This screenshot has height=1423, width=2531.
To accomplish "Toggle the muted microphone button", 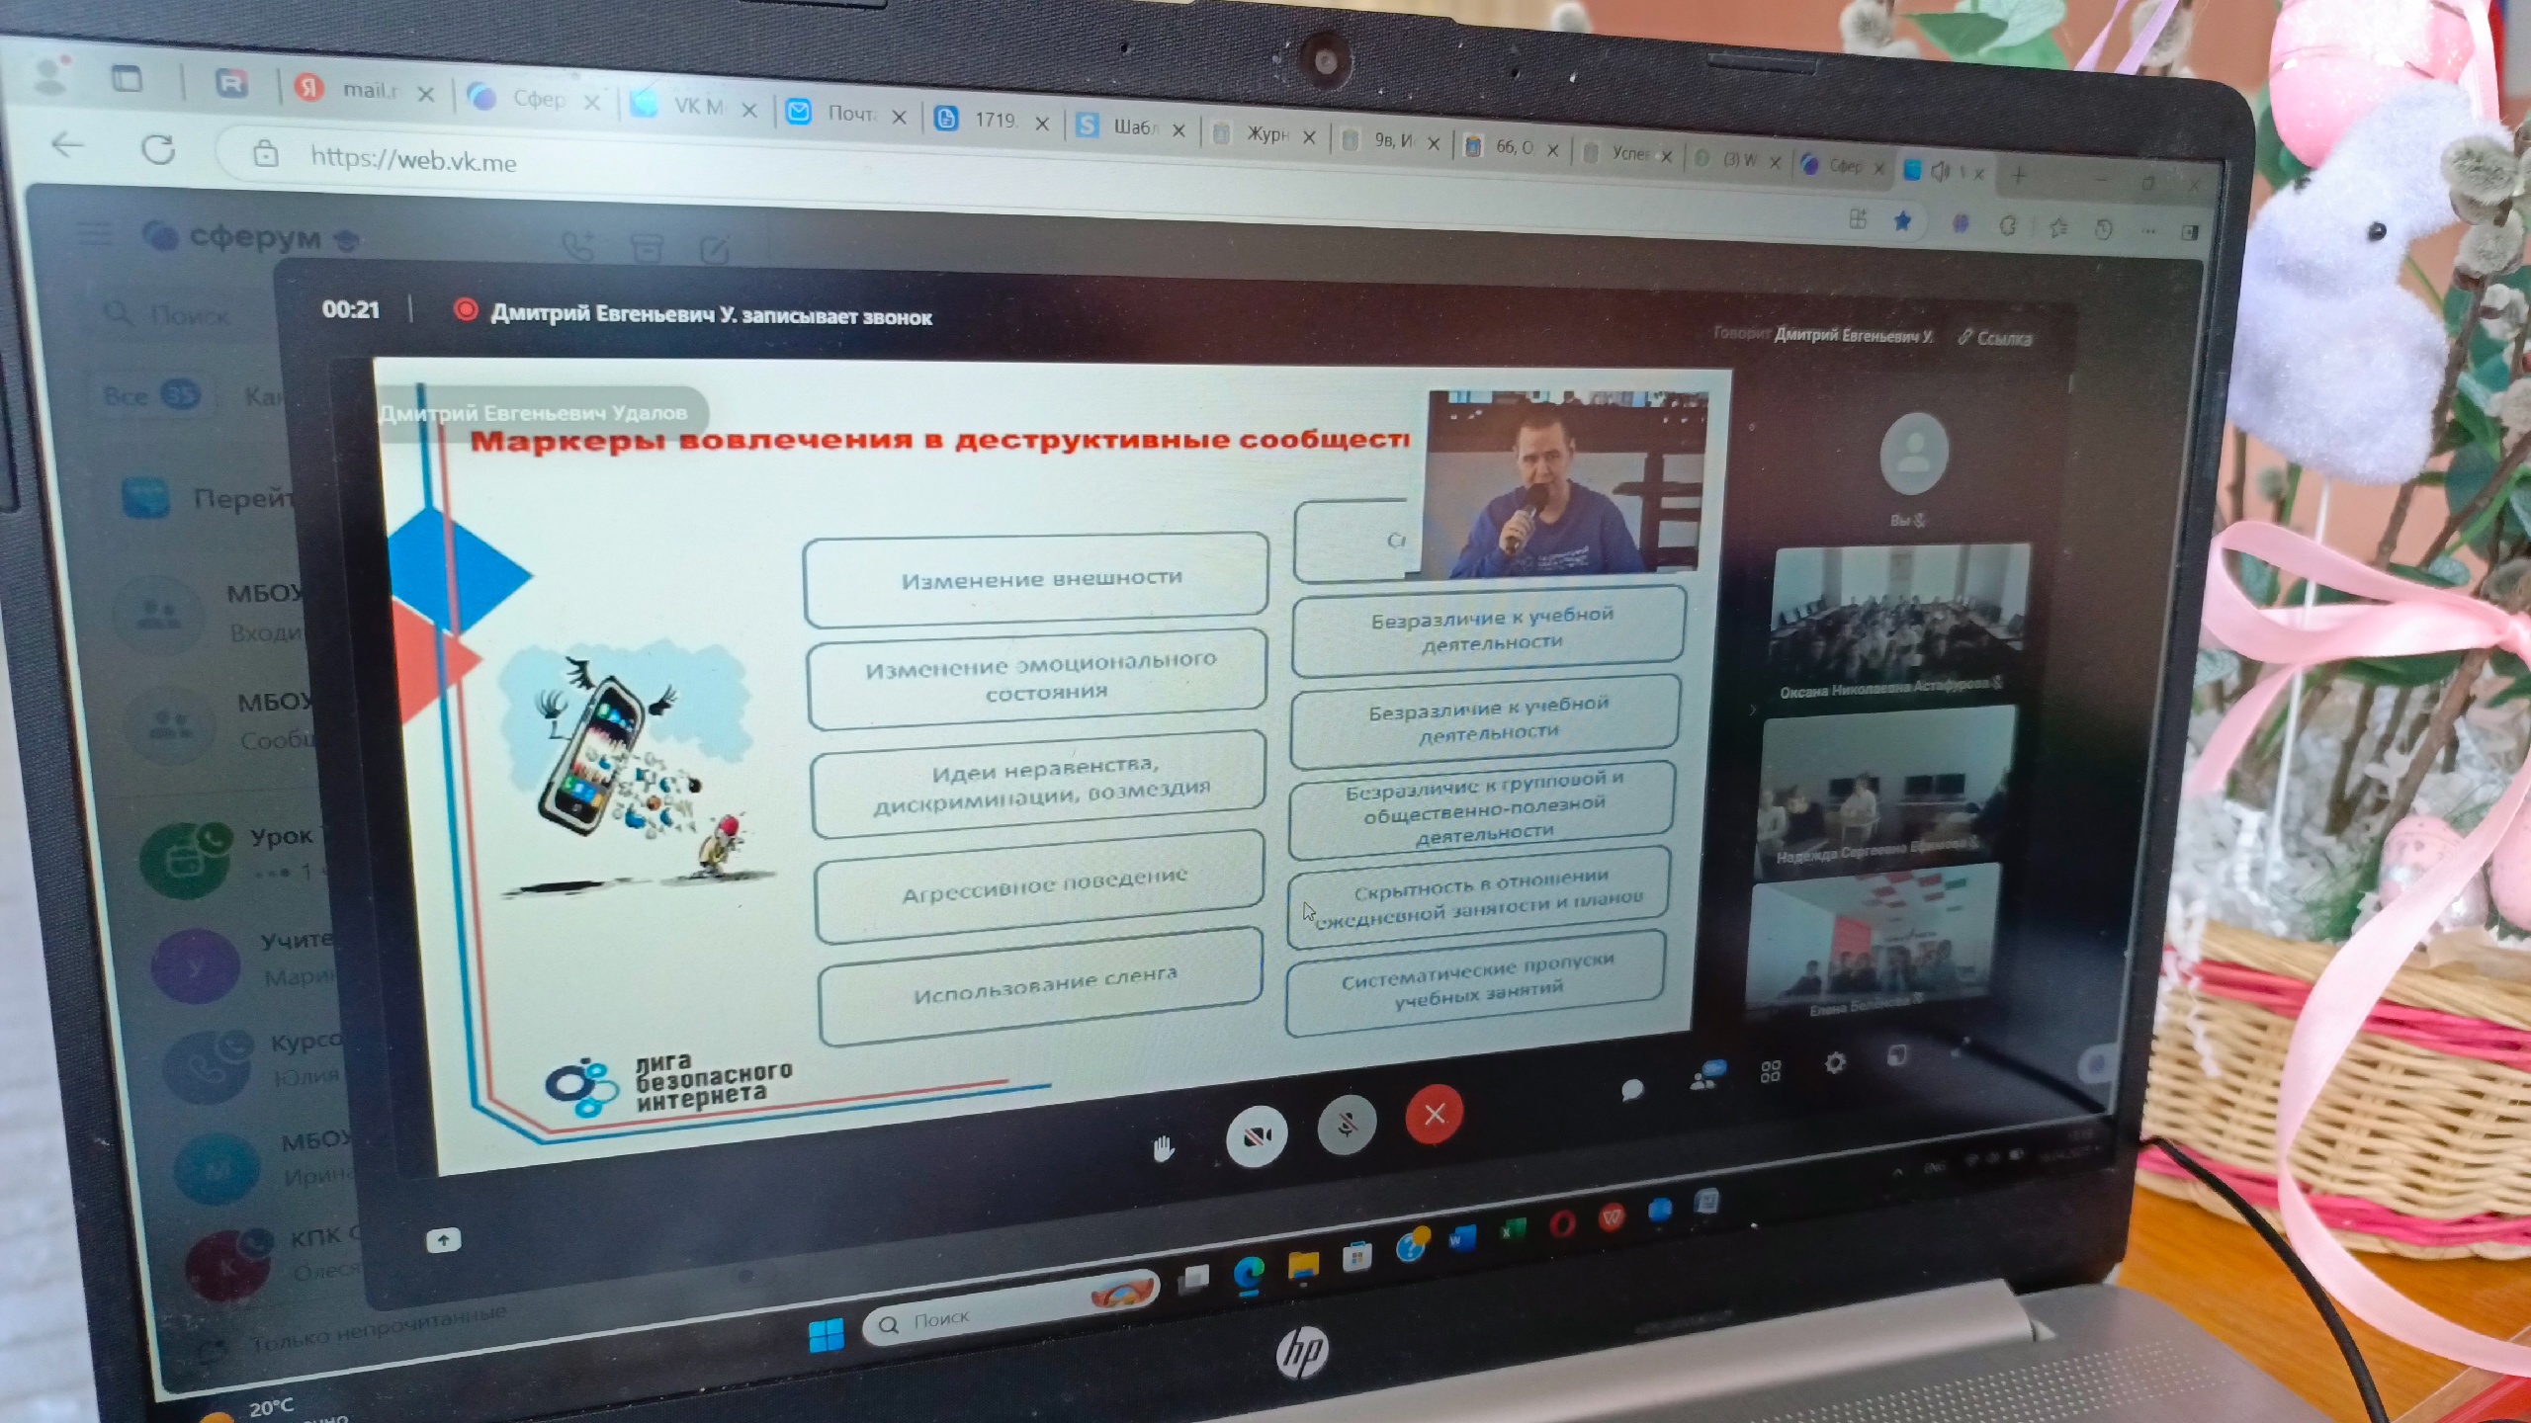I will 1347,1125.
